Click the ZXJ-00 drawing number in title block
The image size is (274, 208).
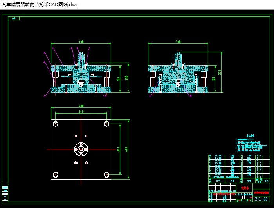coord(261,199)
